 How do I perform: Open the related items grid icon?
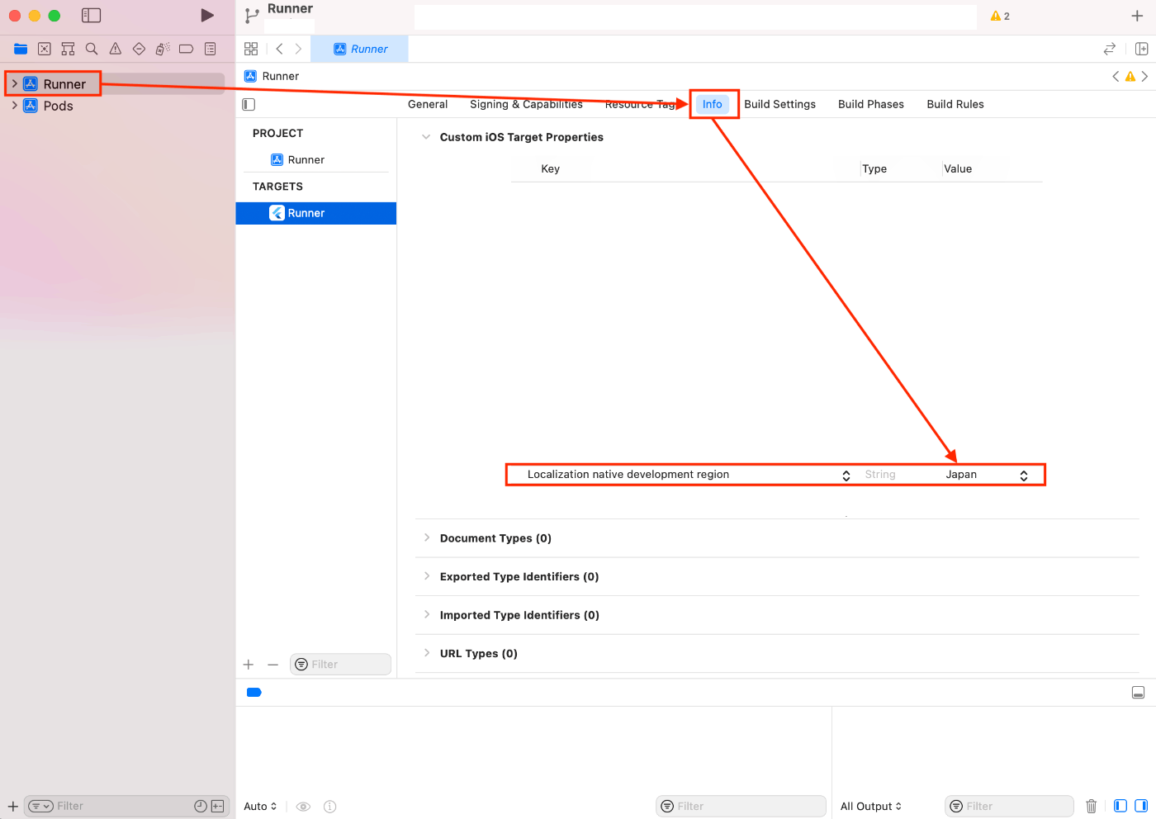click(x=251, y=49)
